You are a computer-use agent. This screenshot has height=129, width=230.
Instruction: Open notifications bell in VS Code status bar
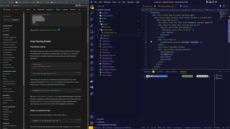pos(227,128)
